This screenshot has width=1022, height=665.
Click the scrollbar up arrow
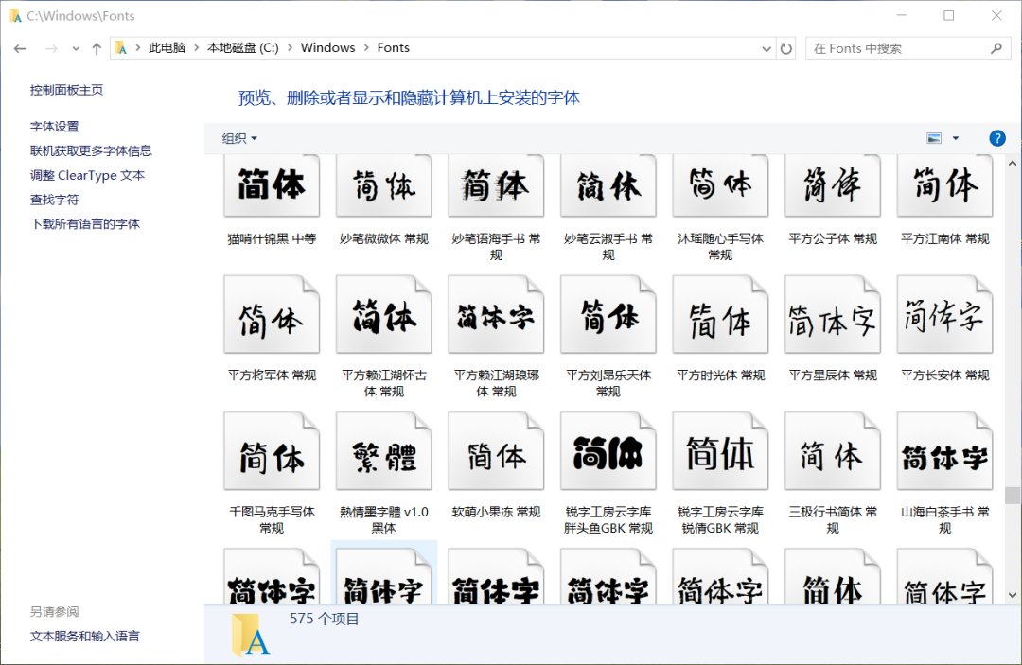(1013, 163)
